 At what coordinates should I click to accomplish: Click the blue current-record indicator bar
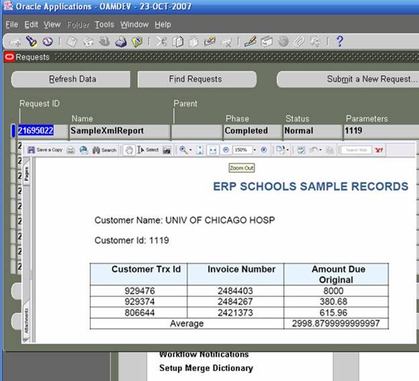13,131
